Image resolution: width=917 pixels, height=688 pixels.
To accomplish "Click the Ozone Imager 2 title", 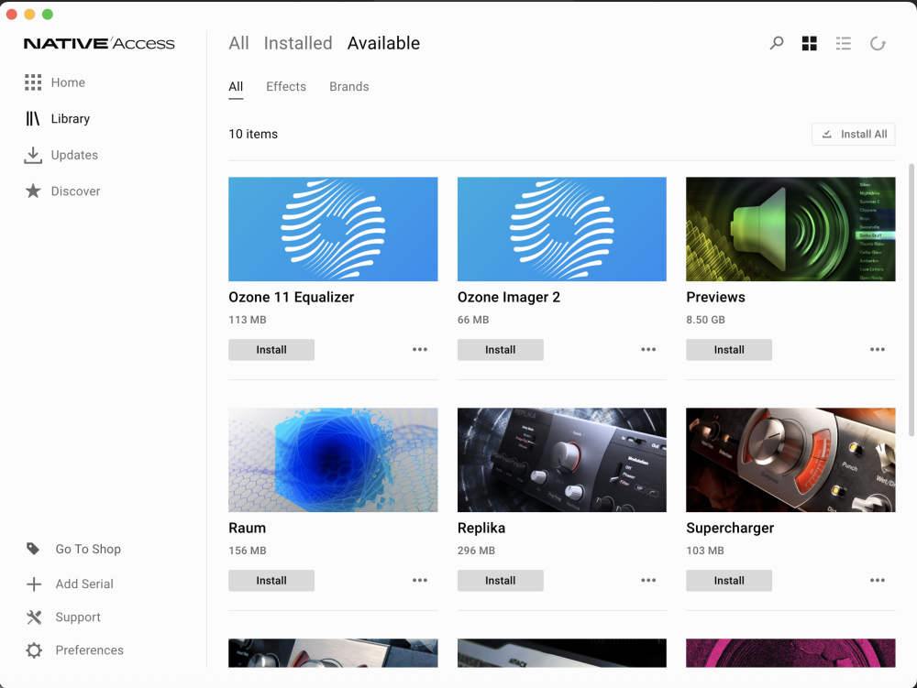I will click(x=509, y=297).
